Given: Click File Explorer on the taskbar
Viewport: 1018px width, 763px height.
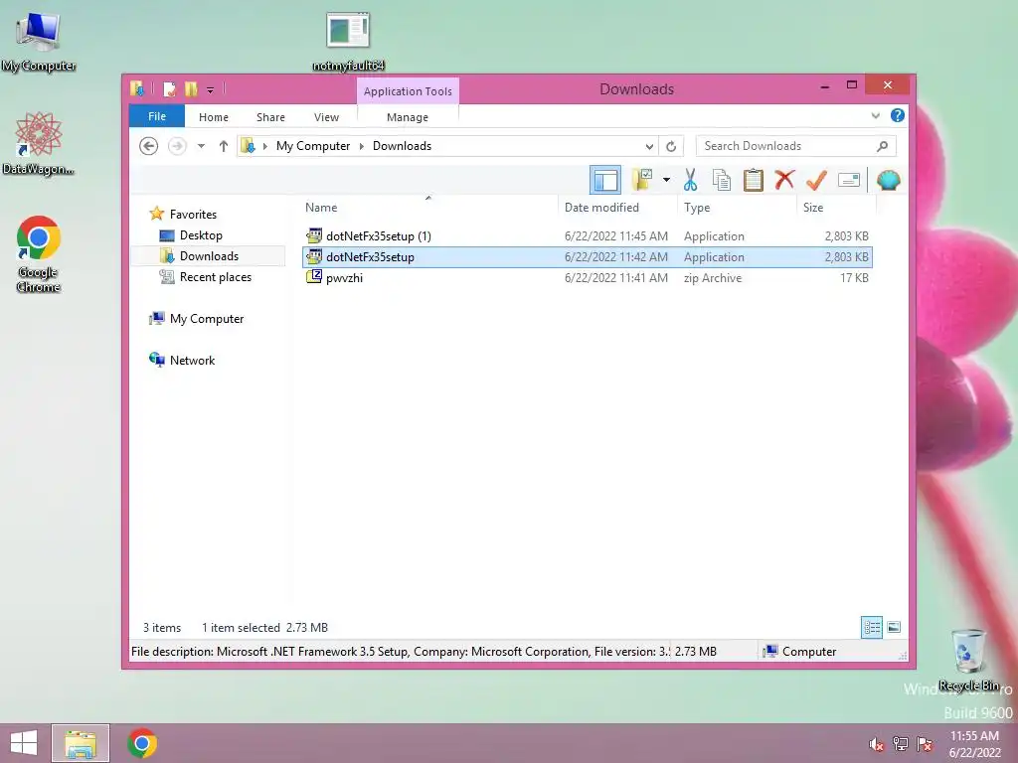Looking at the screenshot, I should 80,743.
